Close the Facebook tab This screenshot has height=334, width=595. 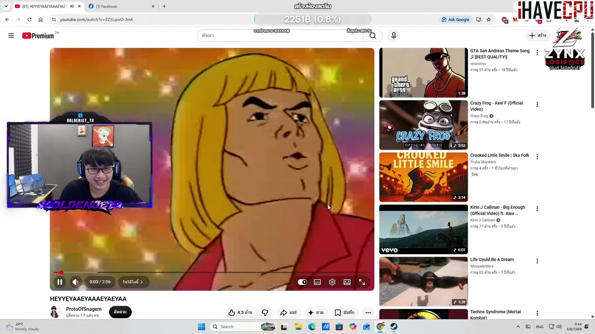pos(153,6)
